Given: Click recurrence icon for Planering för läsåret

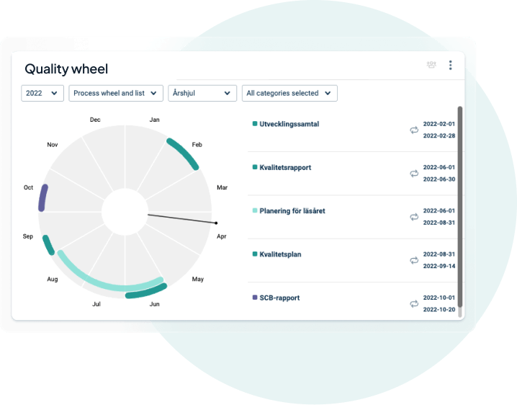Looking at the screenshot, I should click(414, 216).
